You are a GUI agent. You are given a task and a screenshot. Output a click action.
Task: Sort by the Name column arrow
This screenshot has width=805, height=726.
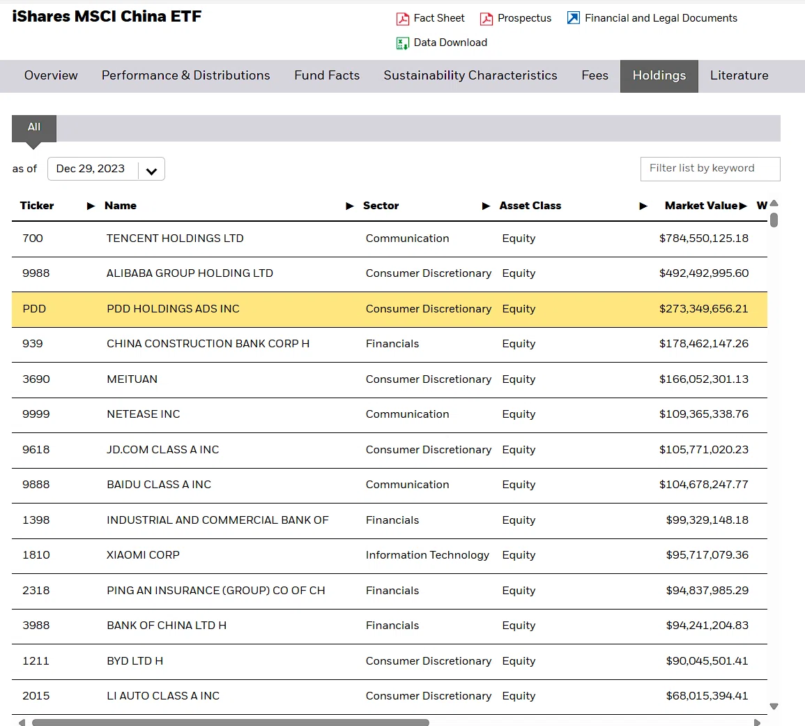pyautogui.click(x=350, y=206)
